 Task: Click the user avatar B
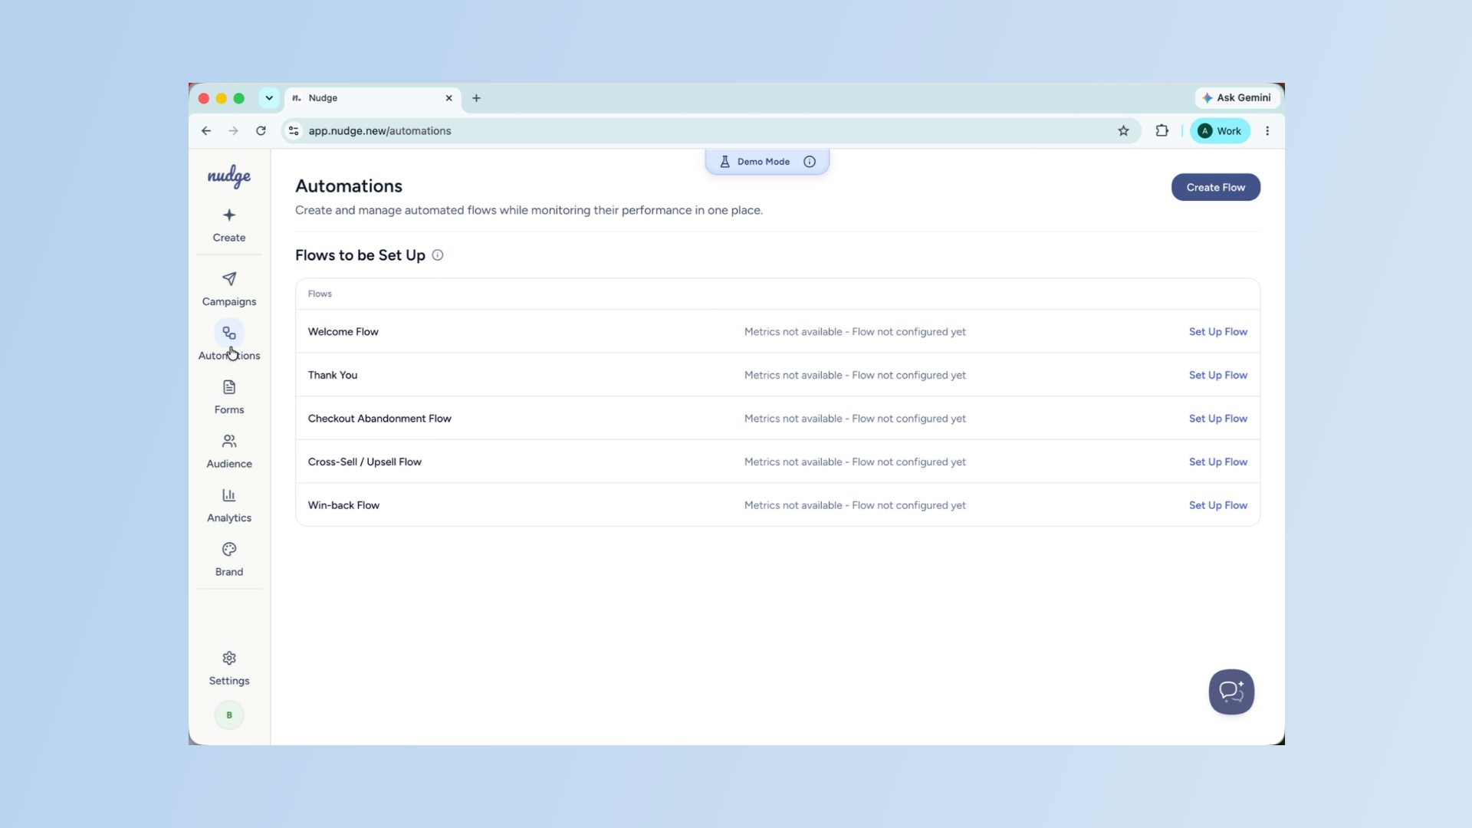[229, 715]
